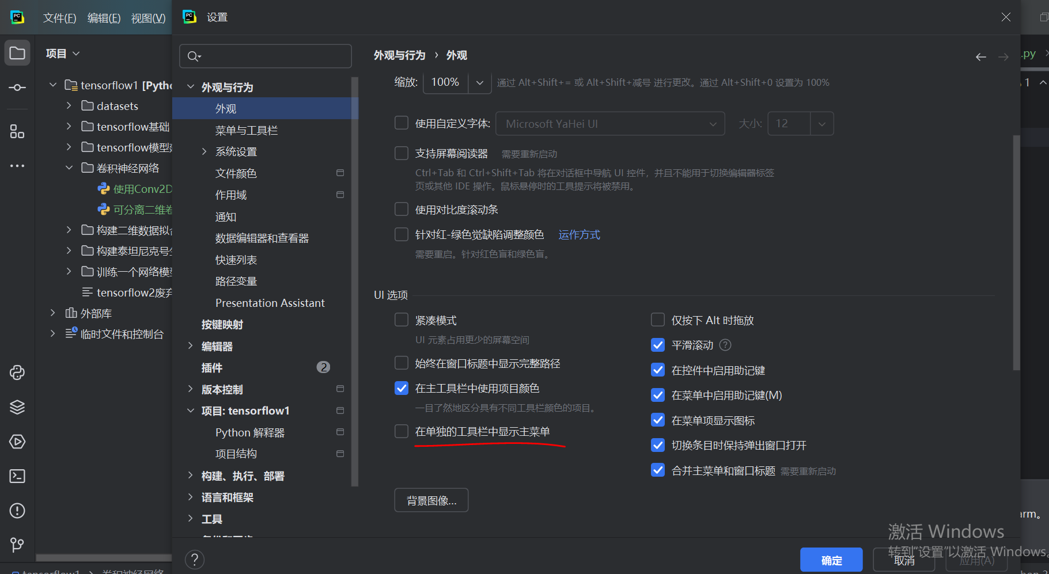Click project-level icon beside 版本控制

340,389
